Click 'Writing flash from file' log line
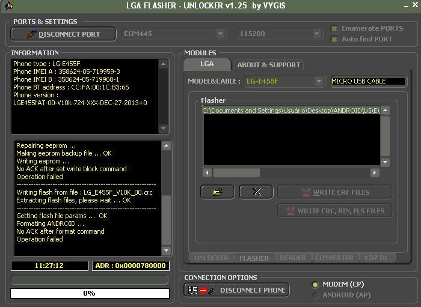421x307 pixels. 84,192
